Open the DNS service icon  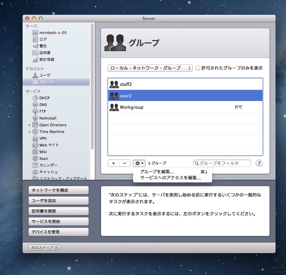coord(35,105)
